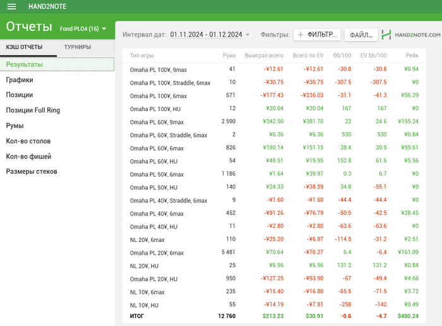Open the hamburger main menu
Viewport: 442px width, 326px height.
(11, 6)
